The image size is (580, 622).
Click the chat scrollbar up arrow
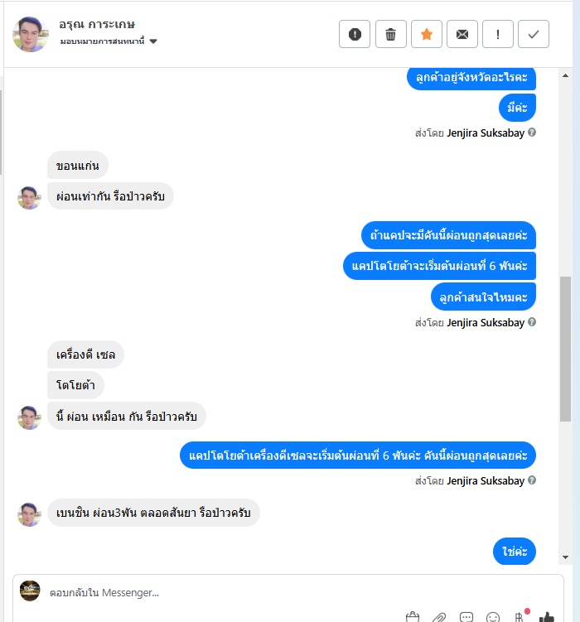[x=565, y=75]
